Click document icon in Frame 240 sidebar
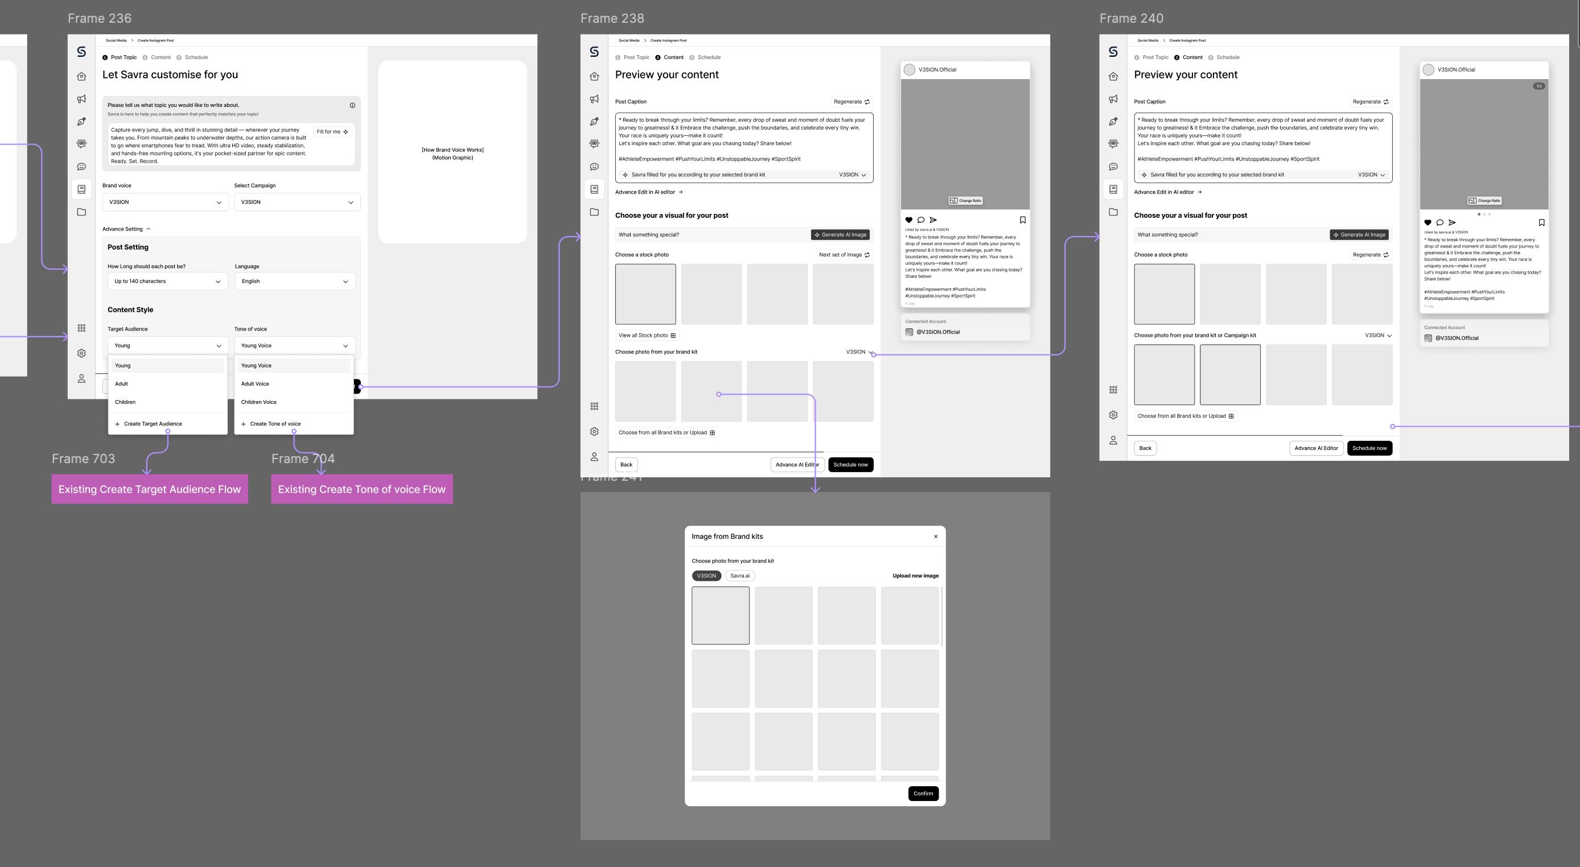Image resolution: width=1580 pixels, height=867 pixels. point(1113,189)
